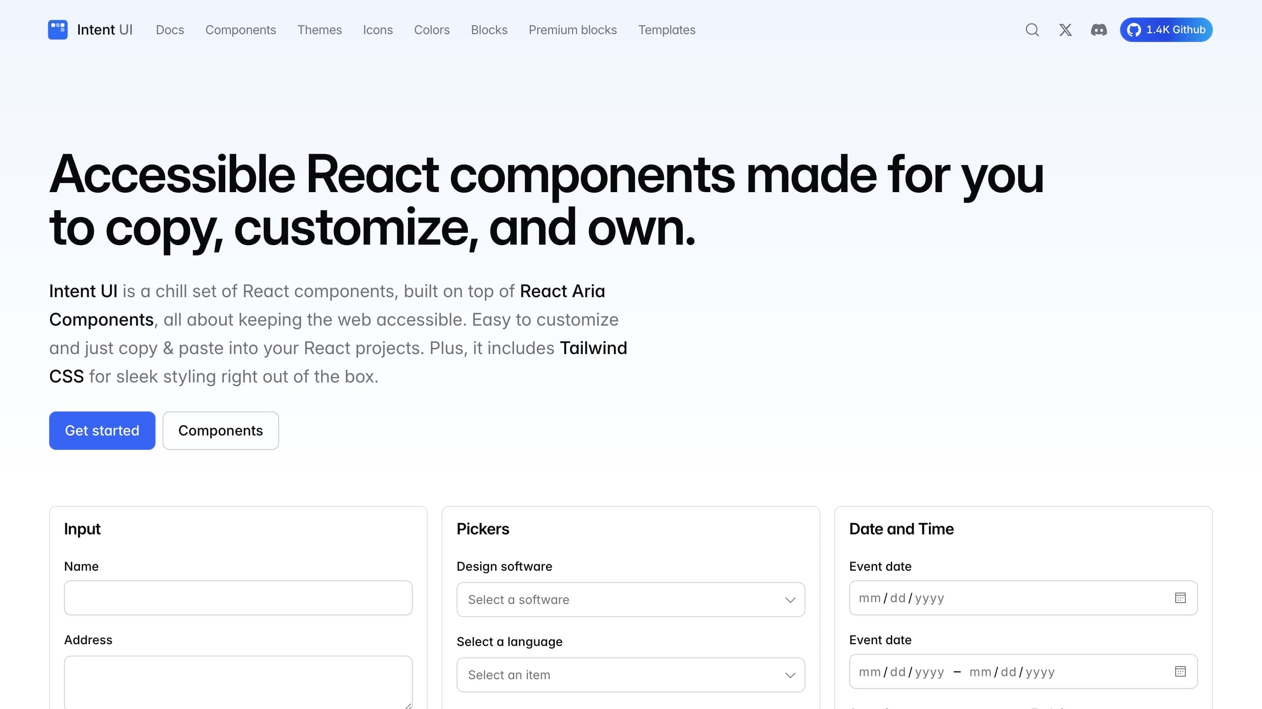Image resolution: width=1262 pixels, height=709 pixels.
Task: Click the 1.4K Github button
Action: click(x=1166, y=30)
